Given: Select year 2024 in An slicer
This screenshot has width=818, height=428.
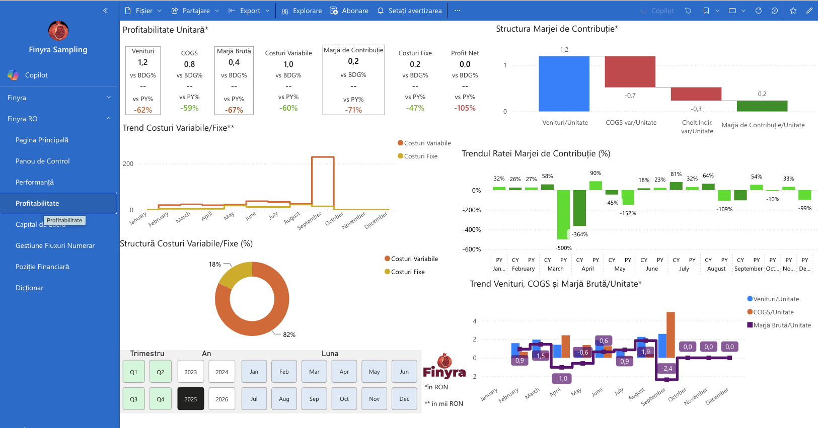Looking at the screenshot, I should [222, 372].
